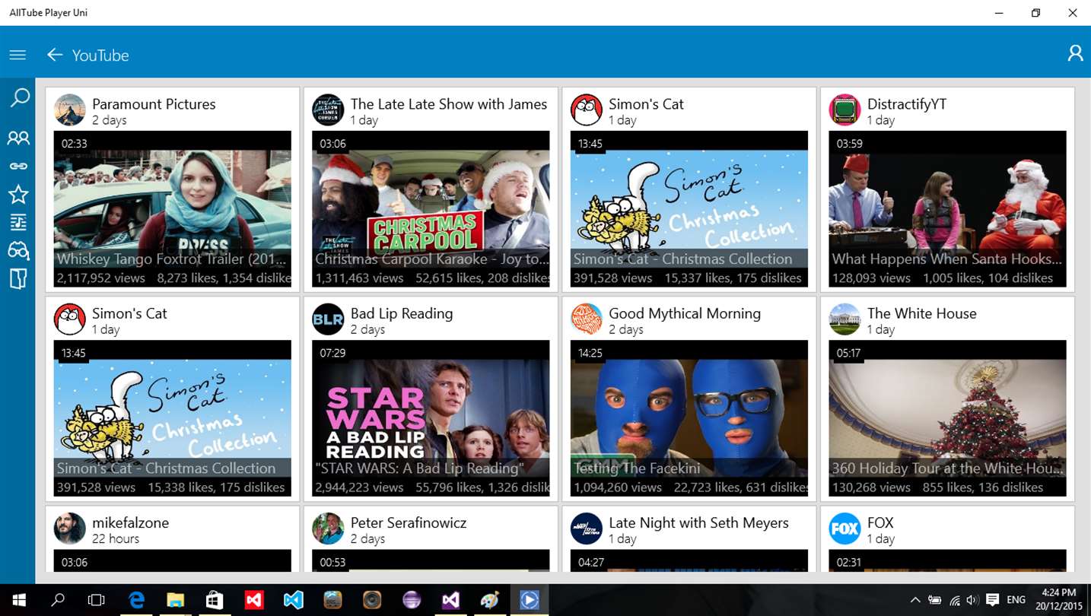Click Late Night with Seth Meyers name
Viewport: 1091px width, 616px height.
(x=698, y=522)
